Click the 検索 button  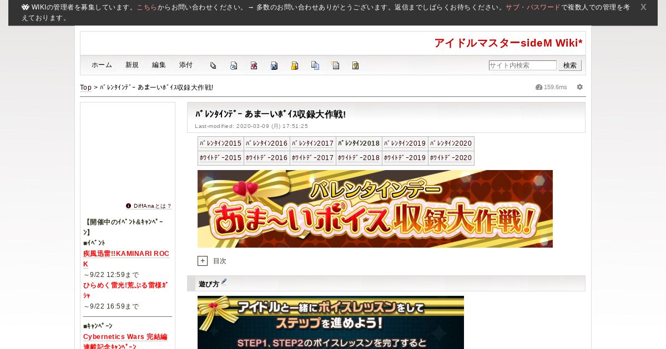pos(570,65)
